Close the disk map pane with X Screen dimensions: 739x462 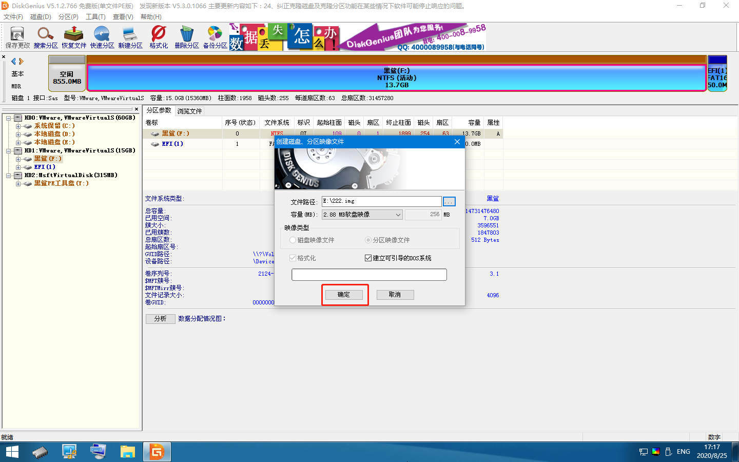pyautogui.click(x=4, y=57)
